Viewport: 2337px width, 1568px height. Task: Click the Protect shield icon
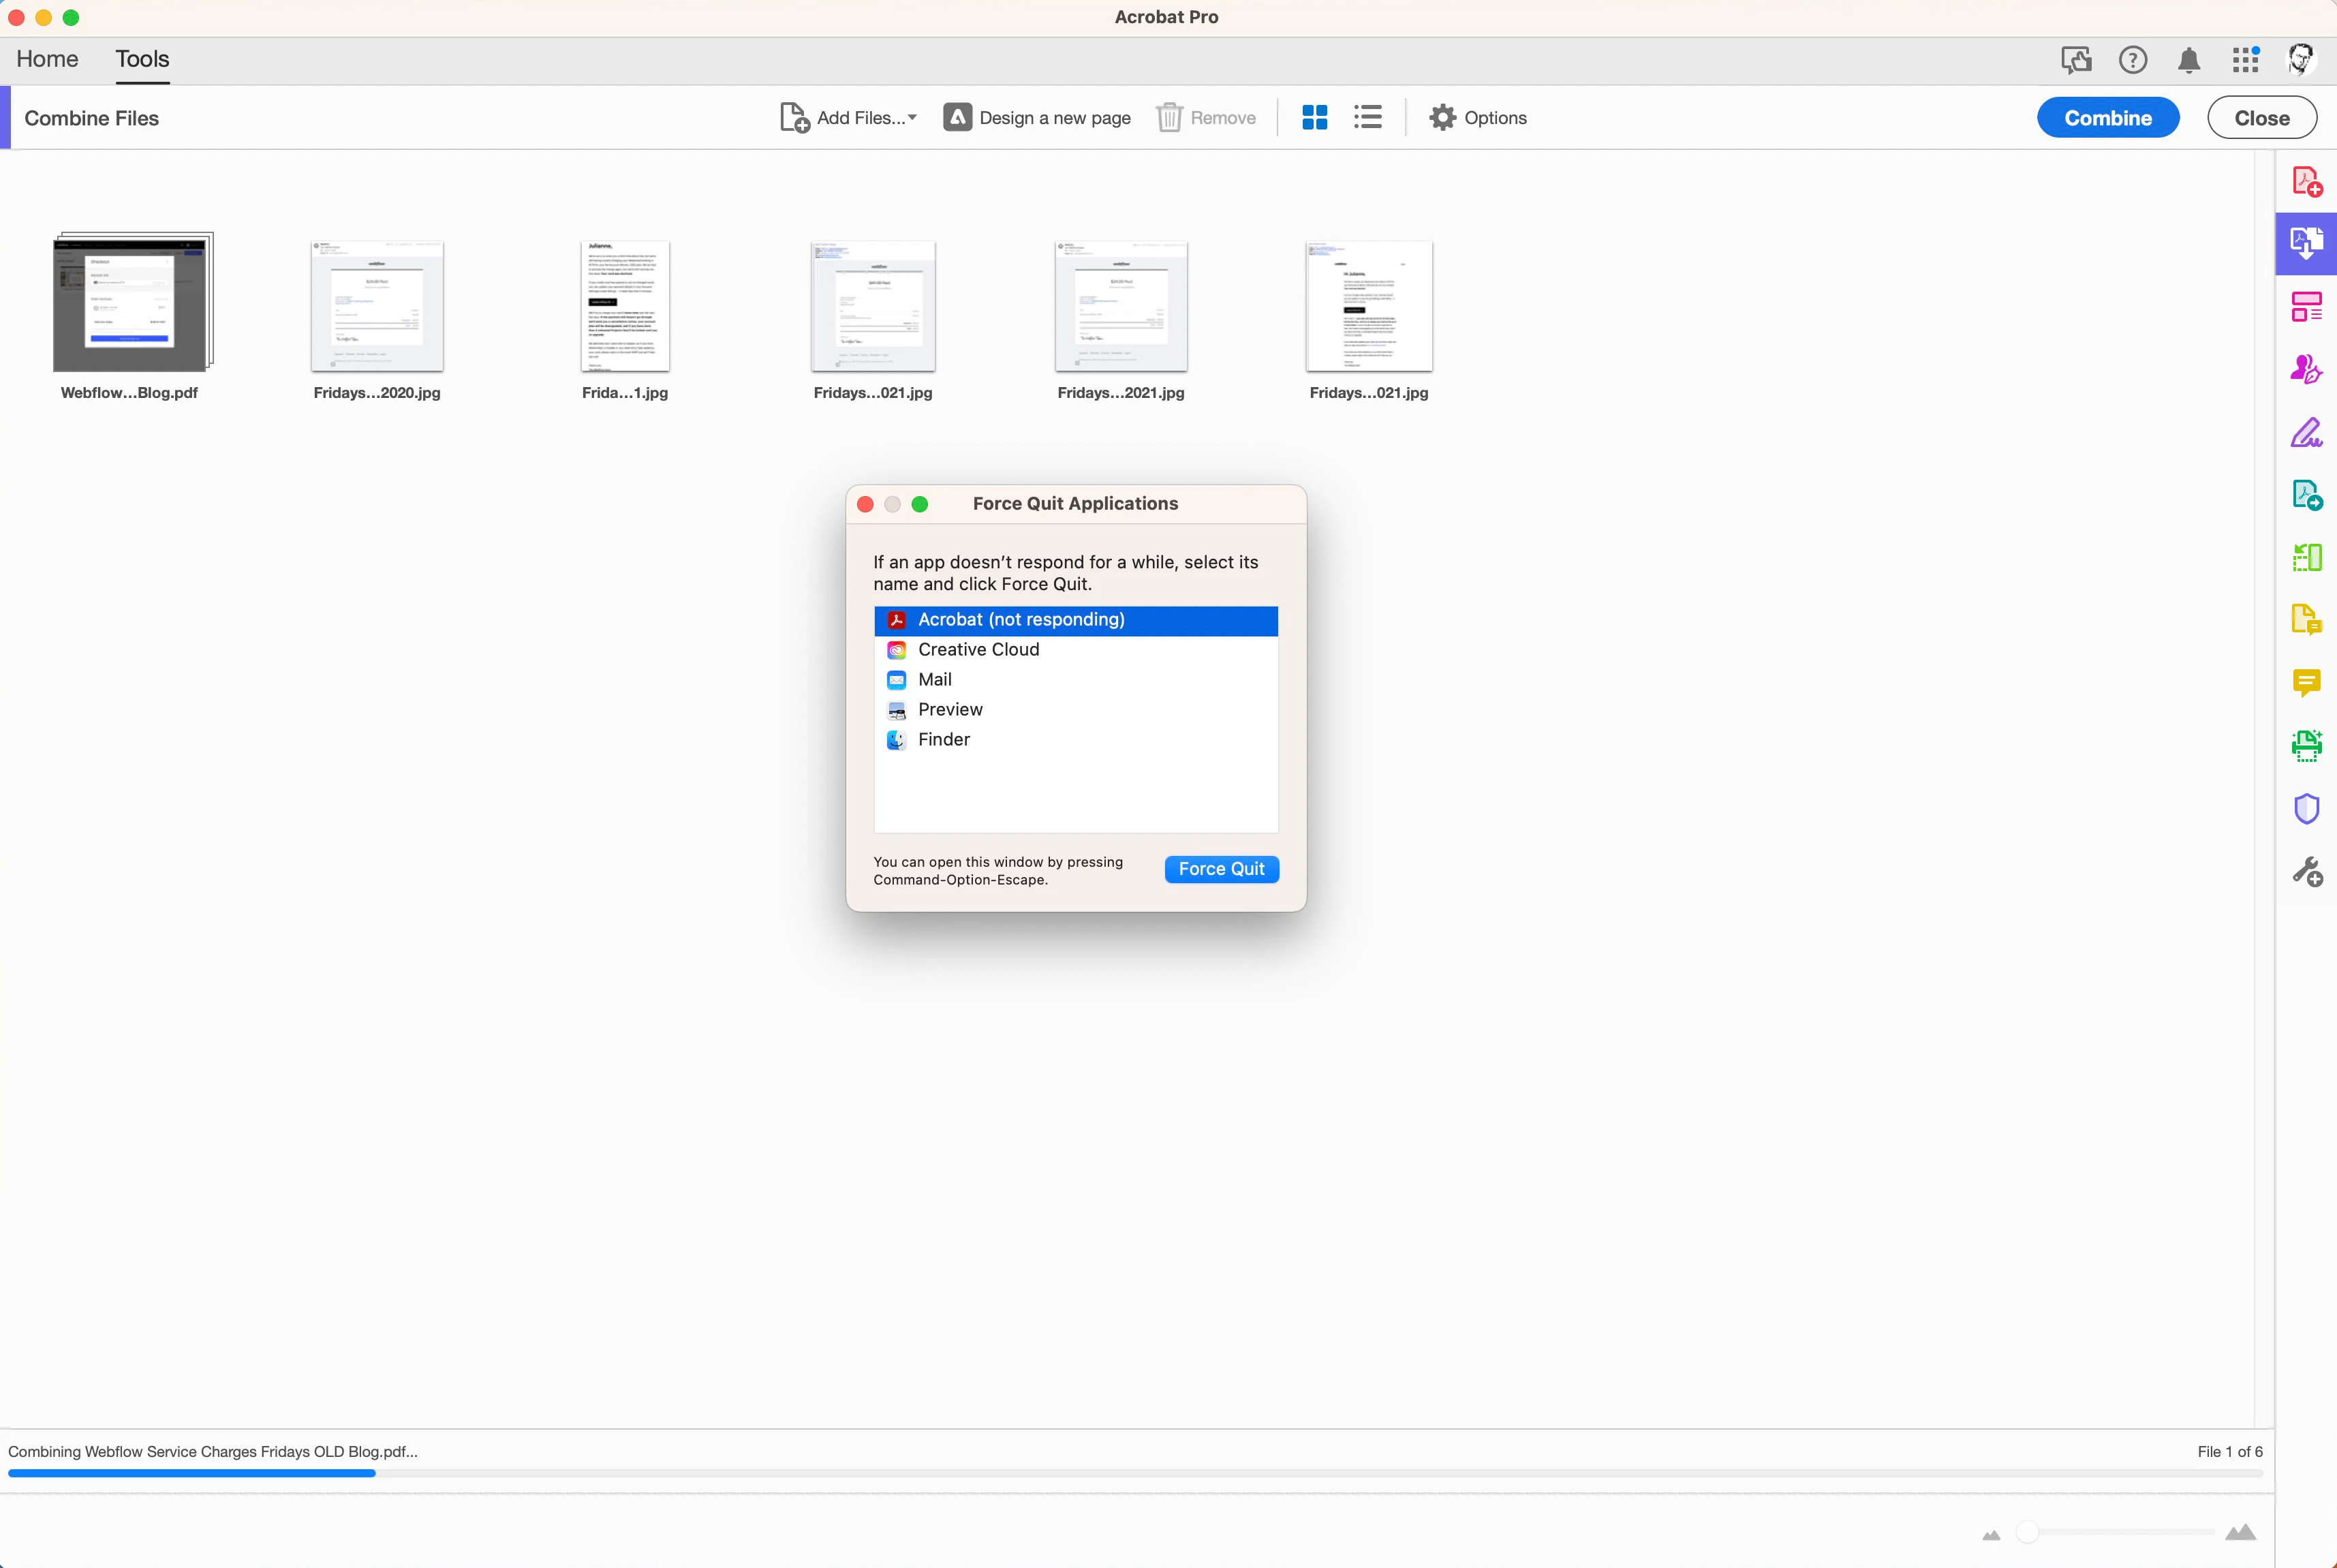click(x=2306, y=808)
